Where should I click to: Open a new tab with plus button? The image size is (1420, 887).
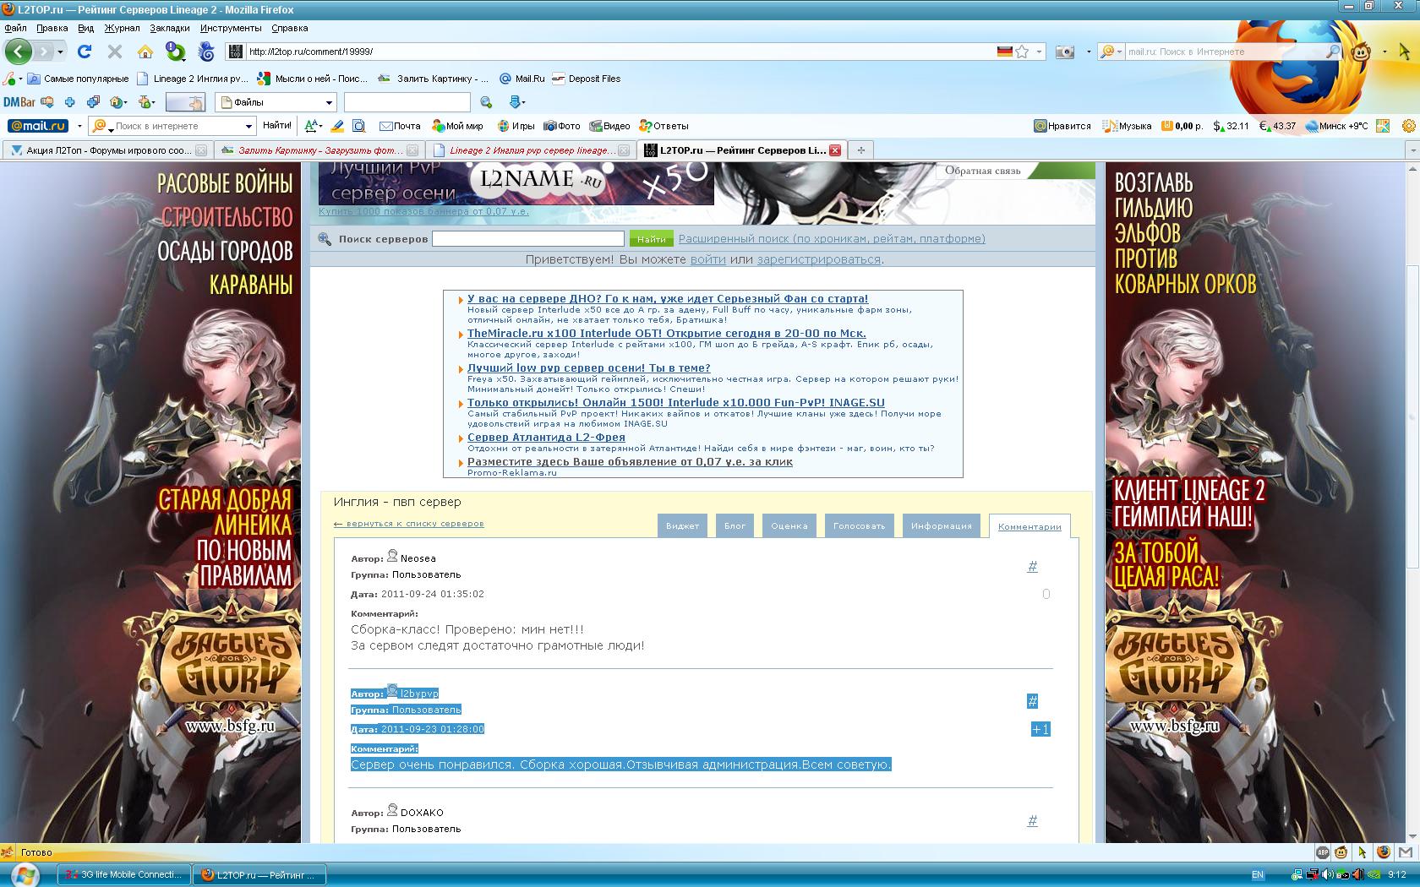tap(860, 150)
